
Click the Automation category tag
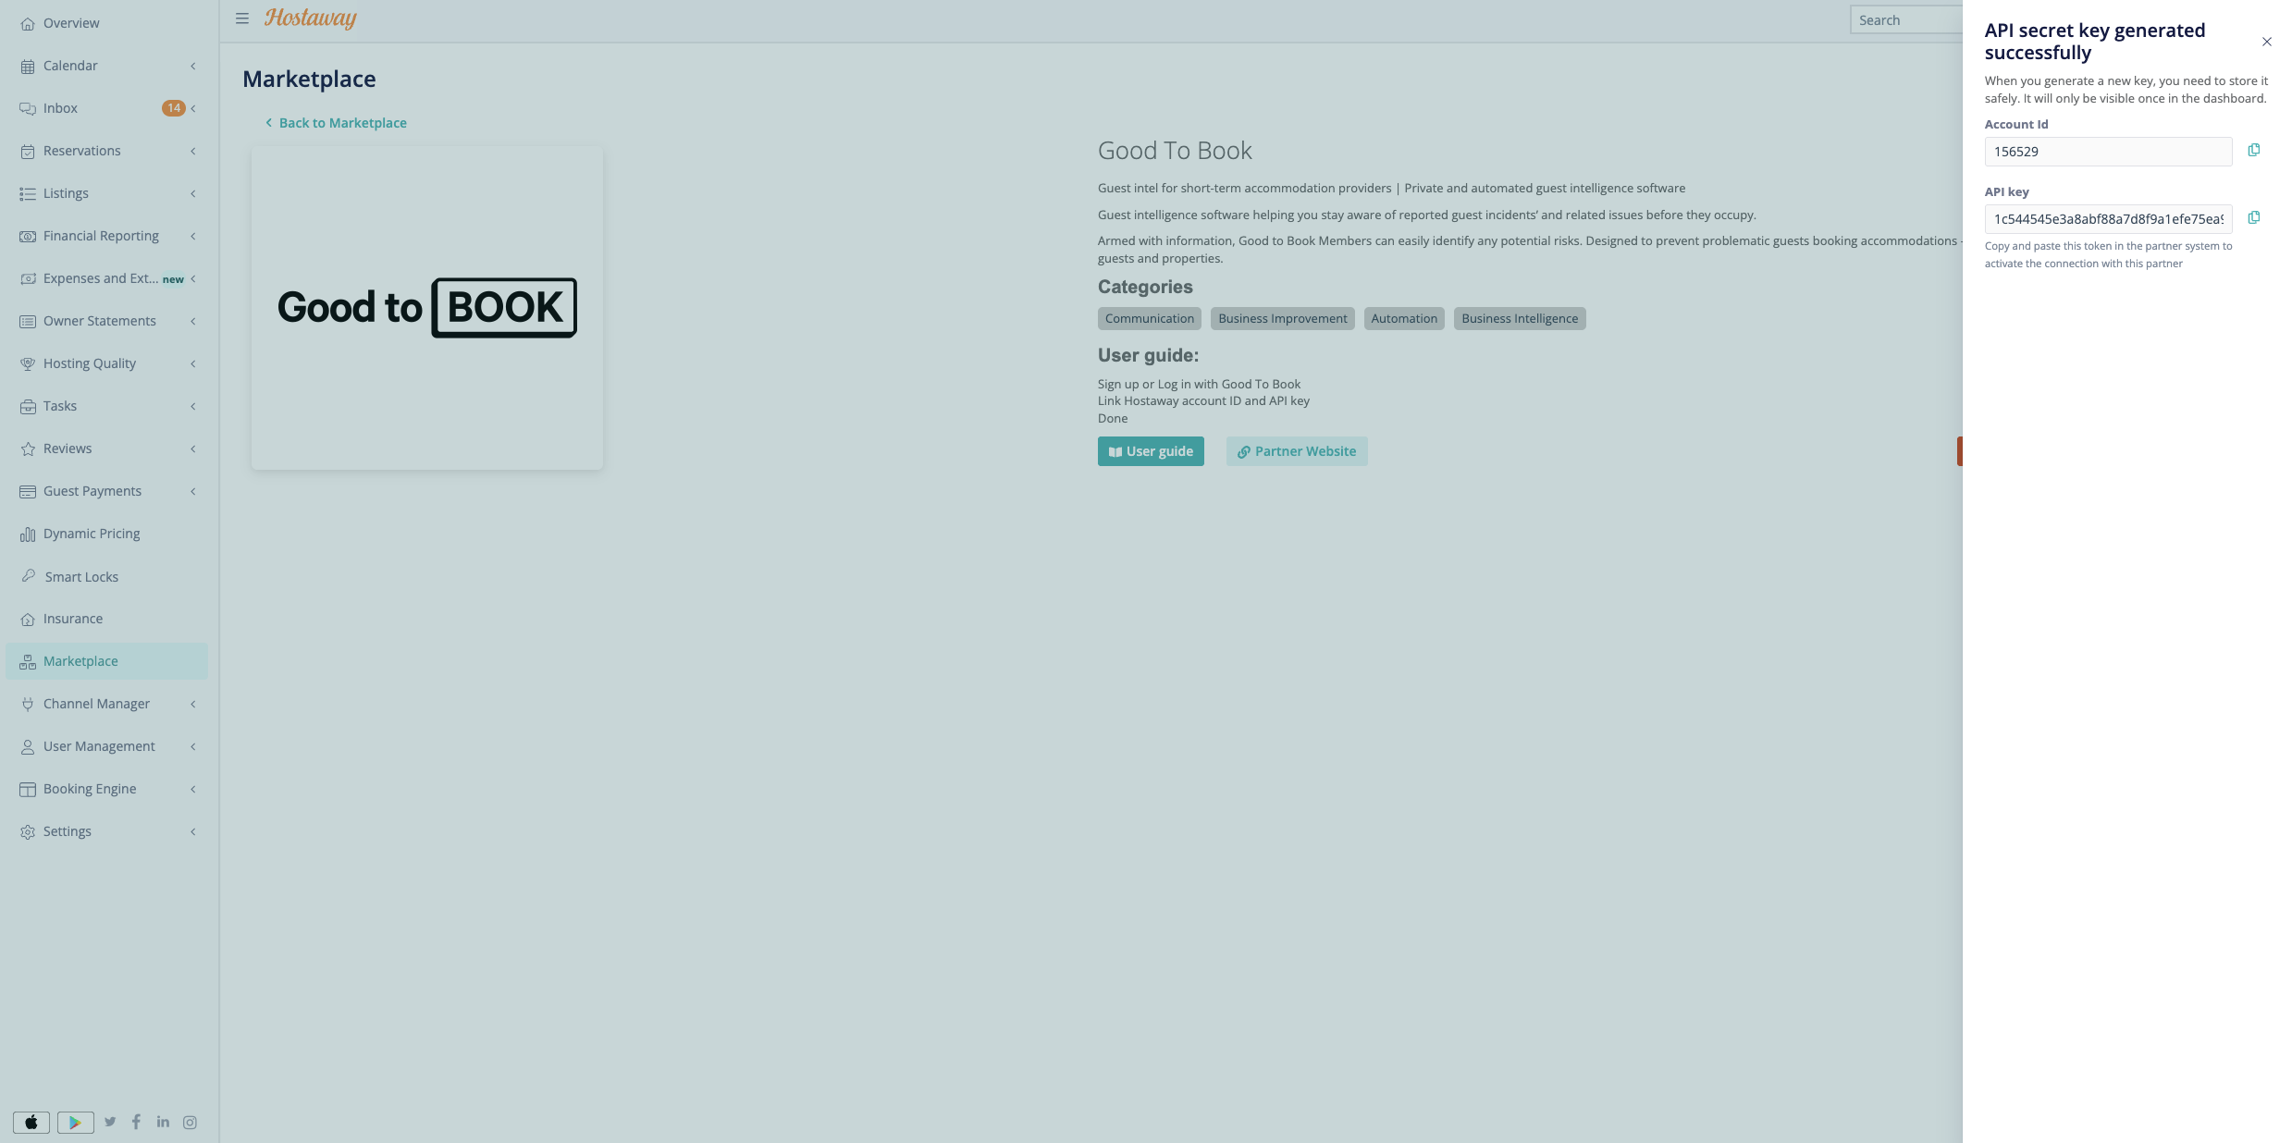click(x=1404, y=318)
